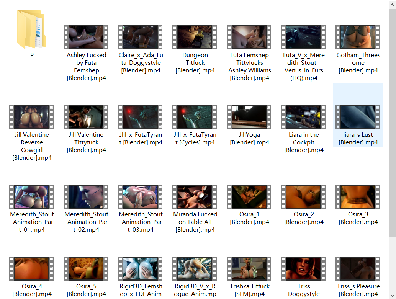The height and width of the screenshot is (299, 396).
Task: Select the JIll_x_FutaTyrant [Cycles].mp4 thumbnail
Action: [x=195, y=117]
